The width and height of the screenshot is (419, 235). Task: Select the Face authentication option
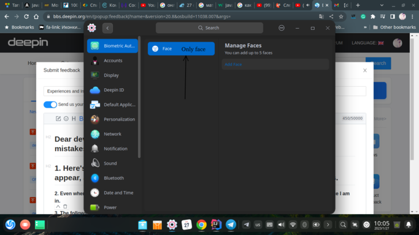coord(181,48)
